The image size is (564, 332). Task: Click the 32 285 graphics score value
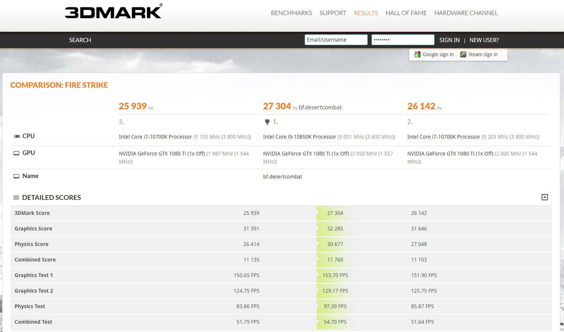(335, 228)
